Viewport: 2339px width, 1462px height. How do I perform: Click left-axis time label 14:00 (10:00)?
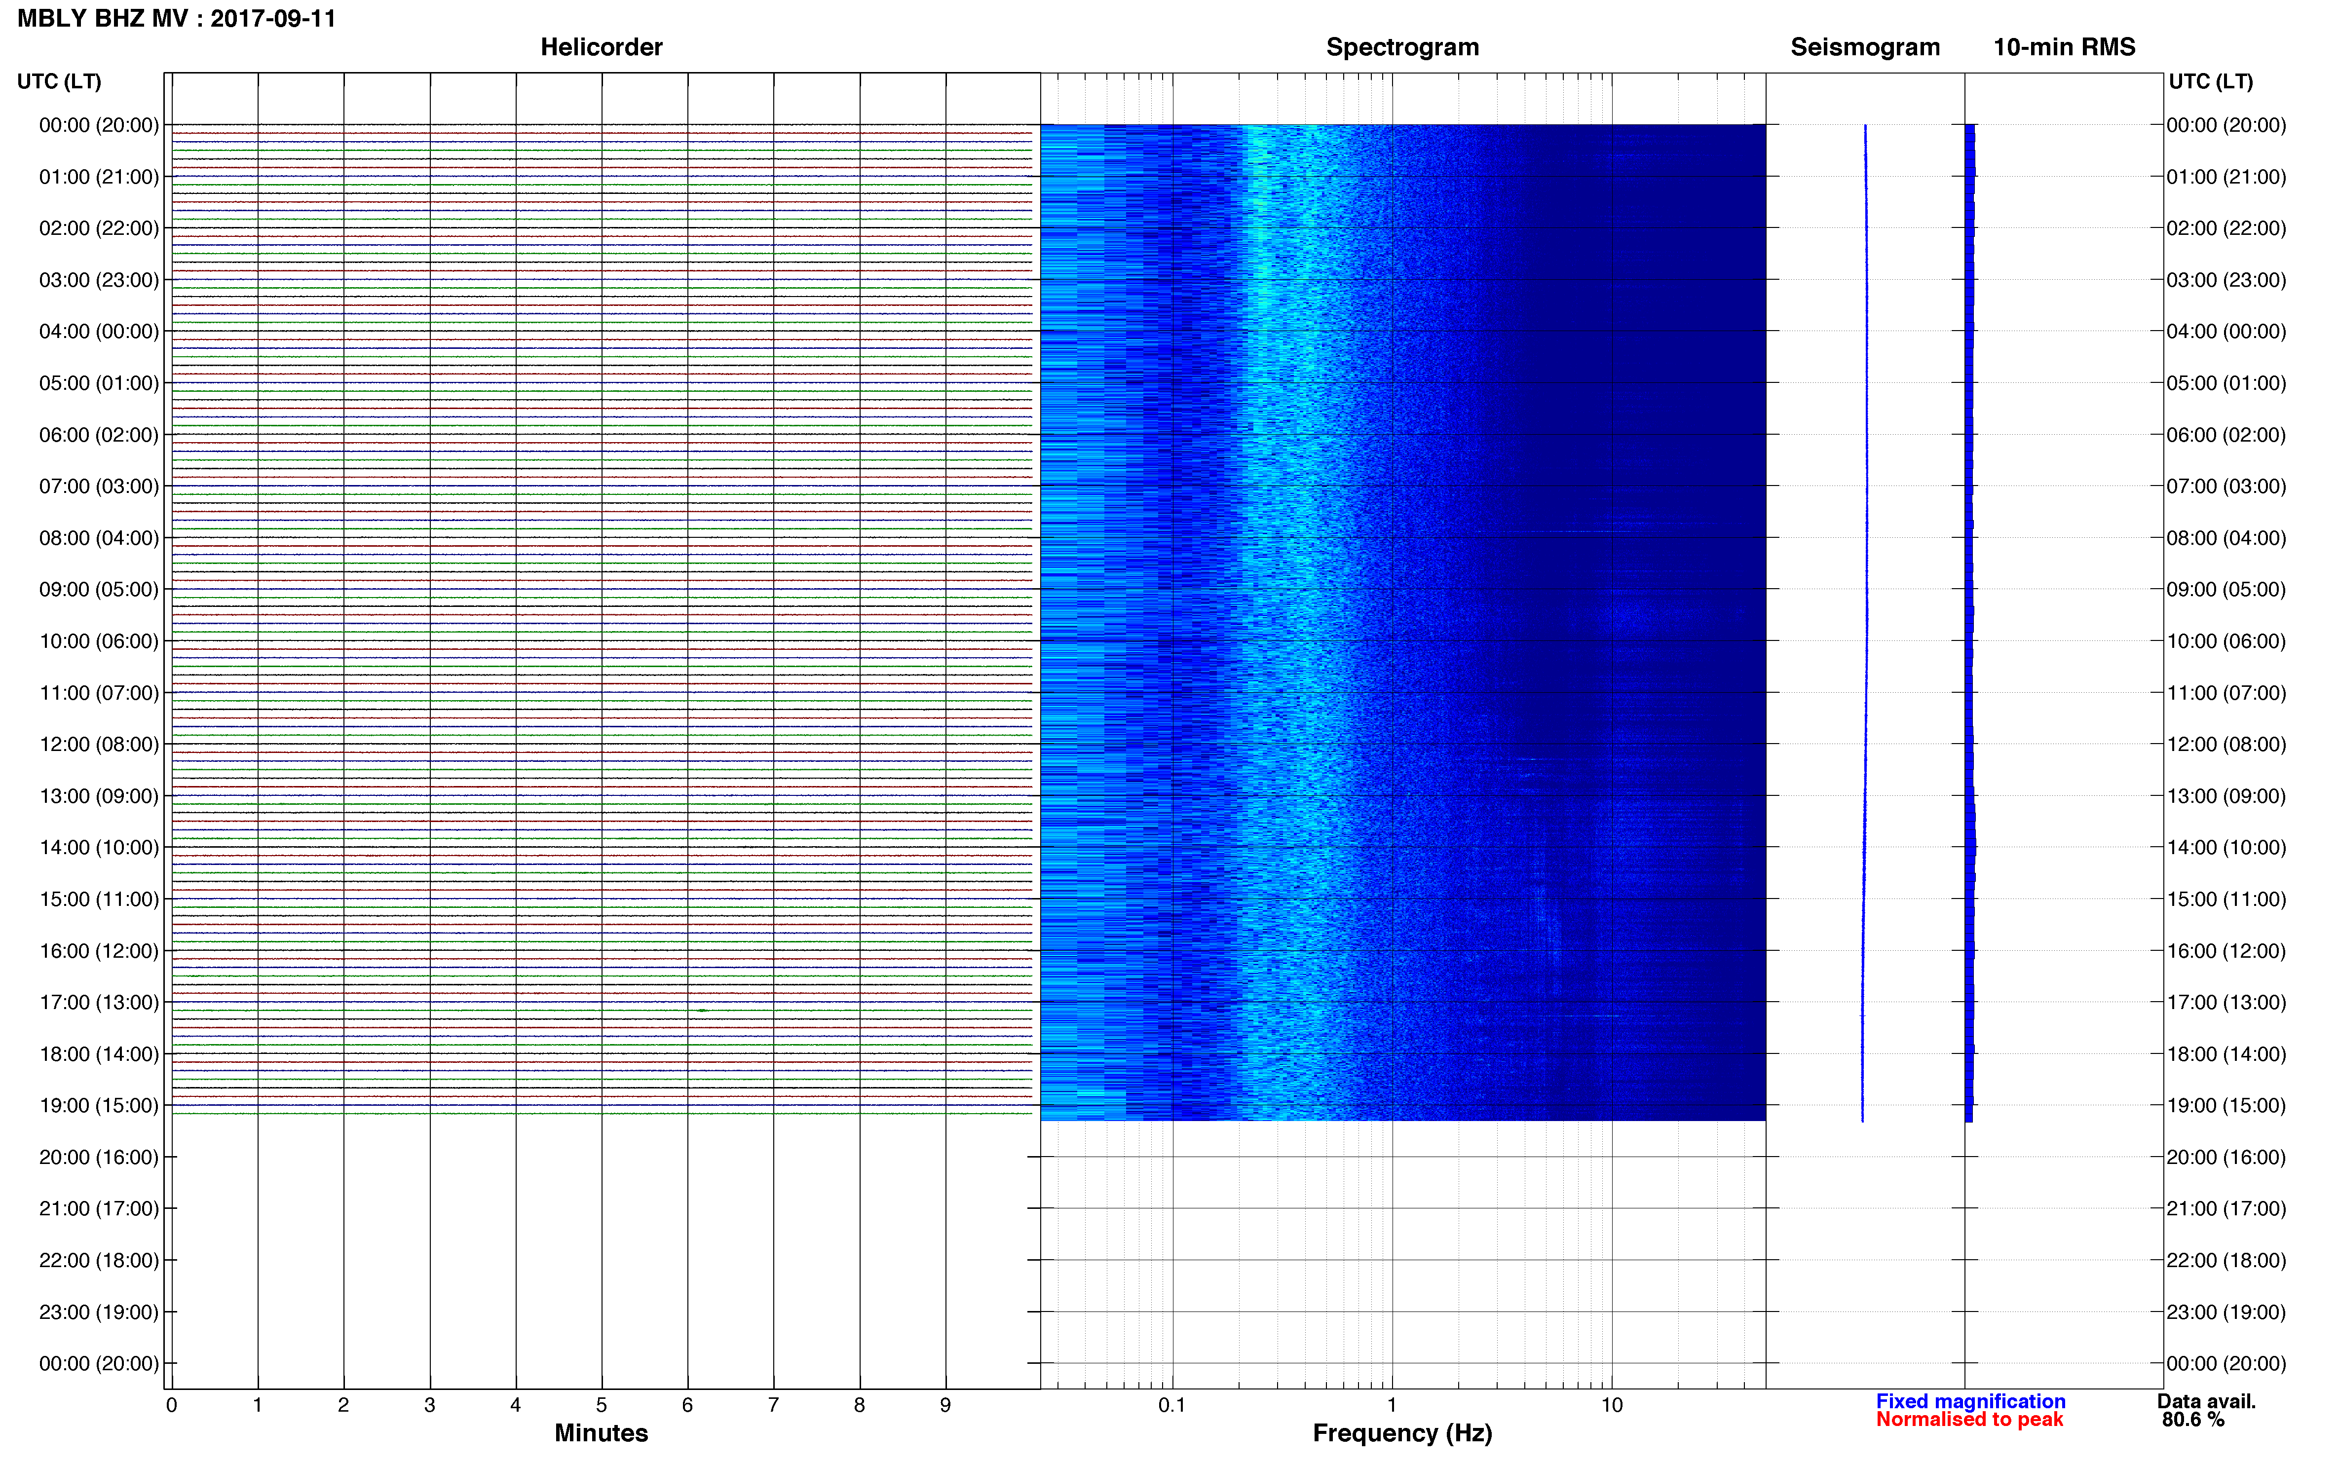[x=99, y=848]
